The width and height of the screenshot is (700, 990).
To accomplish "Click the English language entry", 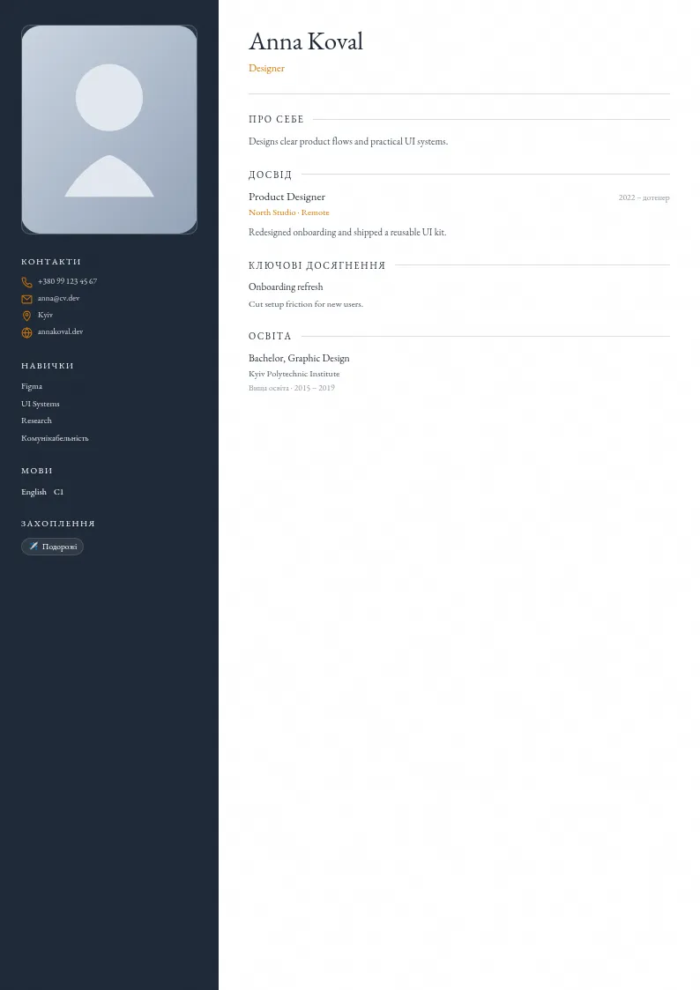I will point(34,492).
